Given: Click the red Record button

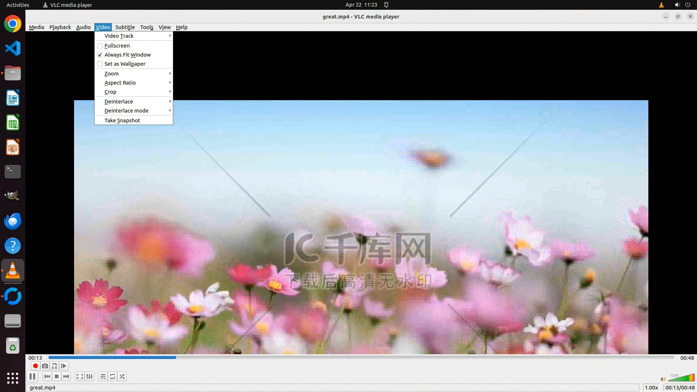Looking at the screenshot, I should [35, 366].
